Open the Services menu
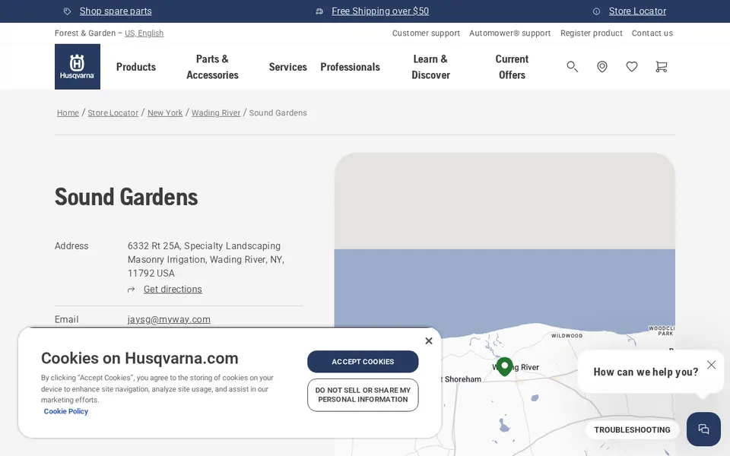 [x=287, y=67]
